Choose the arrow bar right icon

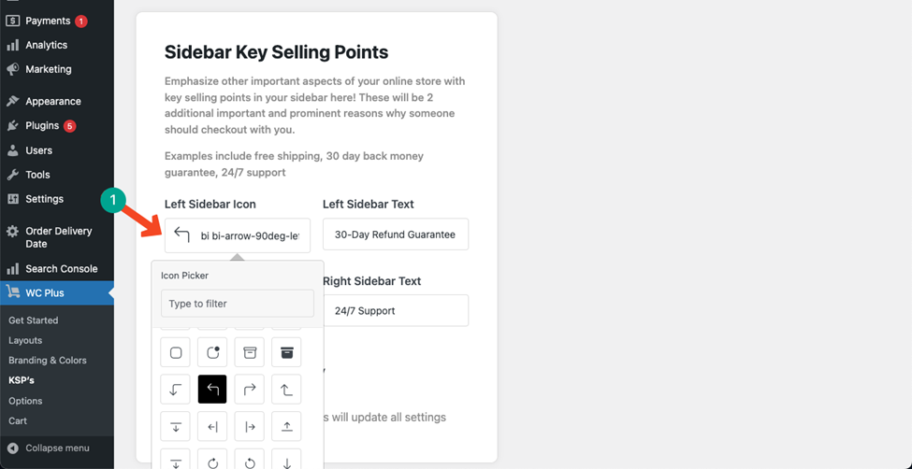(x=250, y=427)
